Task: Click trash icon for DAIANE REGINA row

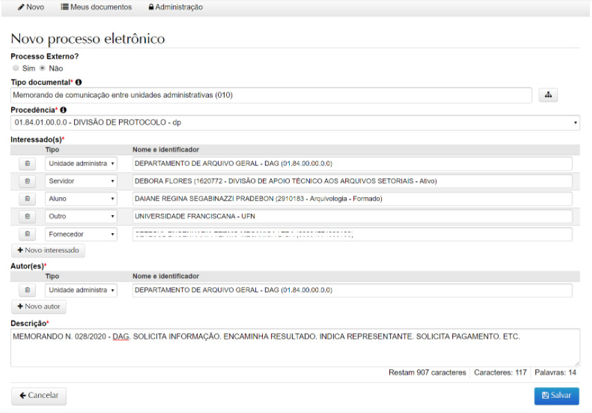Action: (27, 199)
